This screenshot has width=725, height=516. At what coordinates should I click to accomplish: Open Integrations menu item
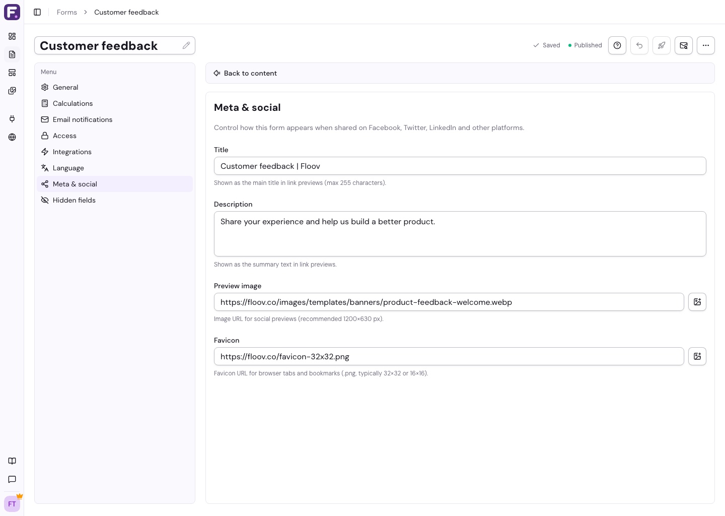[x=115, y=152]
